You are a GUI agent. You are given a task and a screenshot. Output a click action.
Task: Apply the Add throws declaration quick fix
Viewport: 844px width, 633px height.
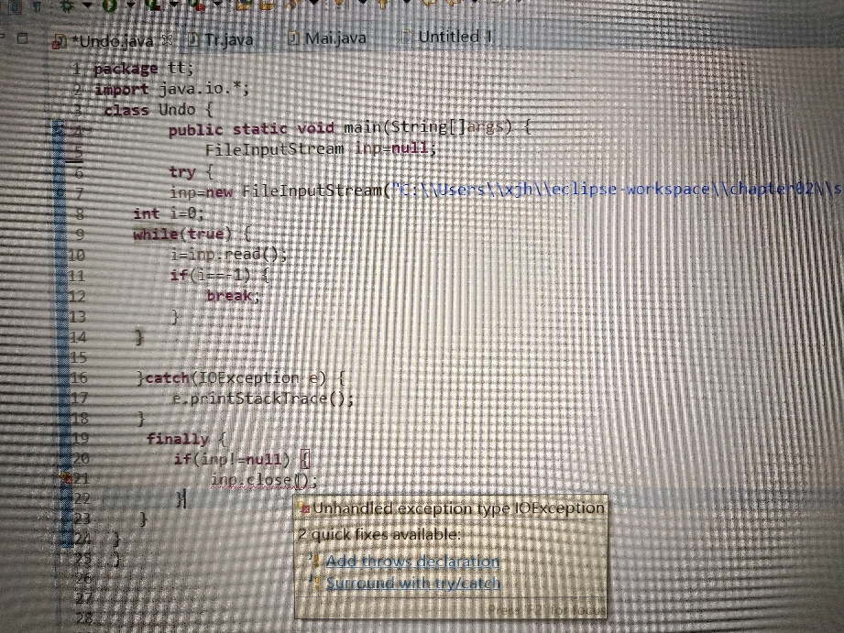click(x=413, y=561)
